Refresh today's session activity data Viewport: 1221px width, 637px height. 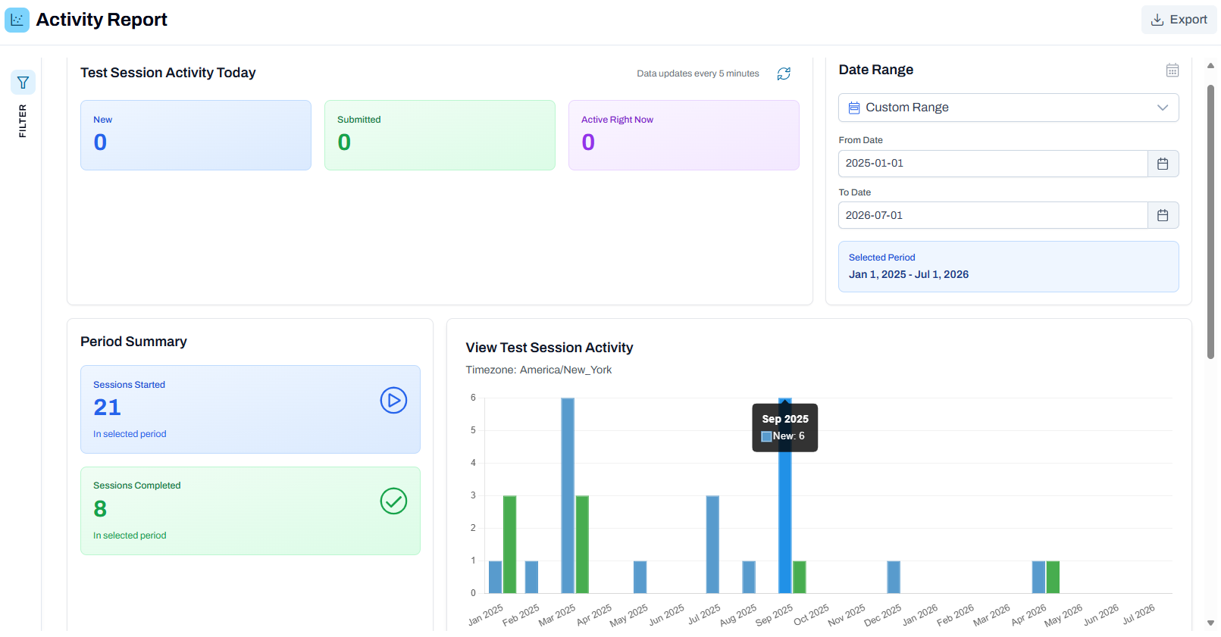784,73
